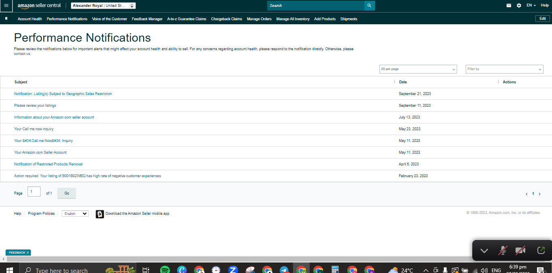The image size is (552, 273).
Task: Click the Feedback tab label
Action: (x=17, y=253)
